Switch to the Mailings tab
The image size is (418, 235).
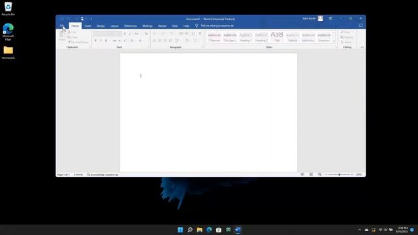[x=148, y=26]
